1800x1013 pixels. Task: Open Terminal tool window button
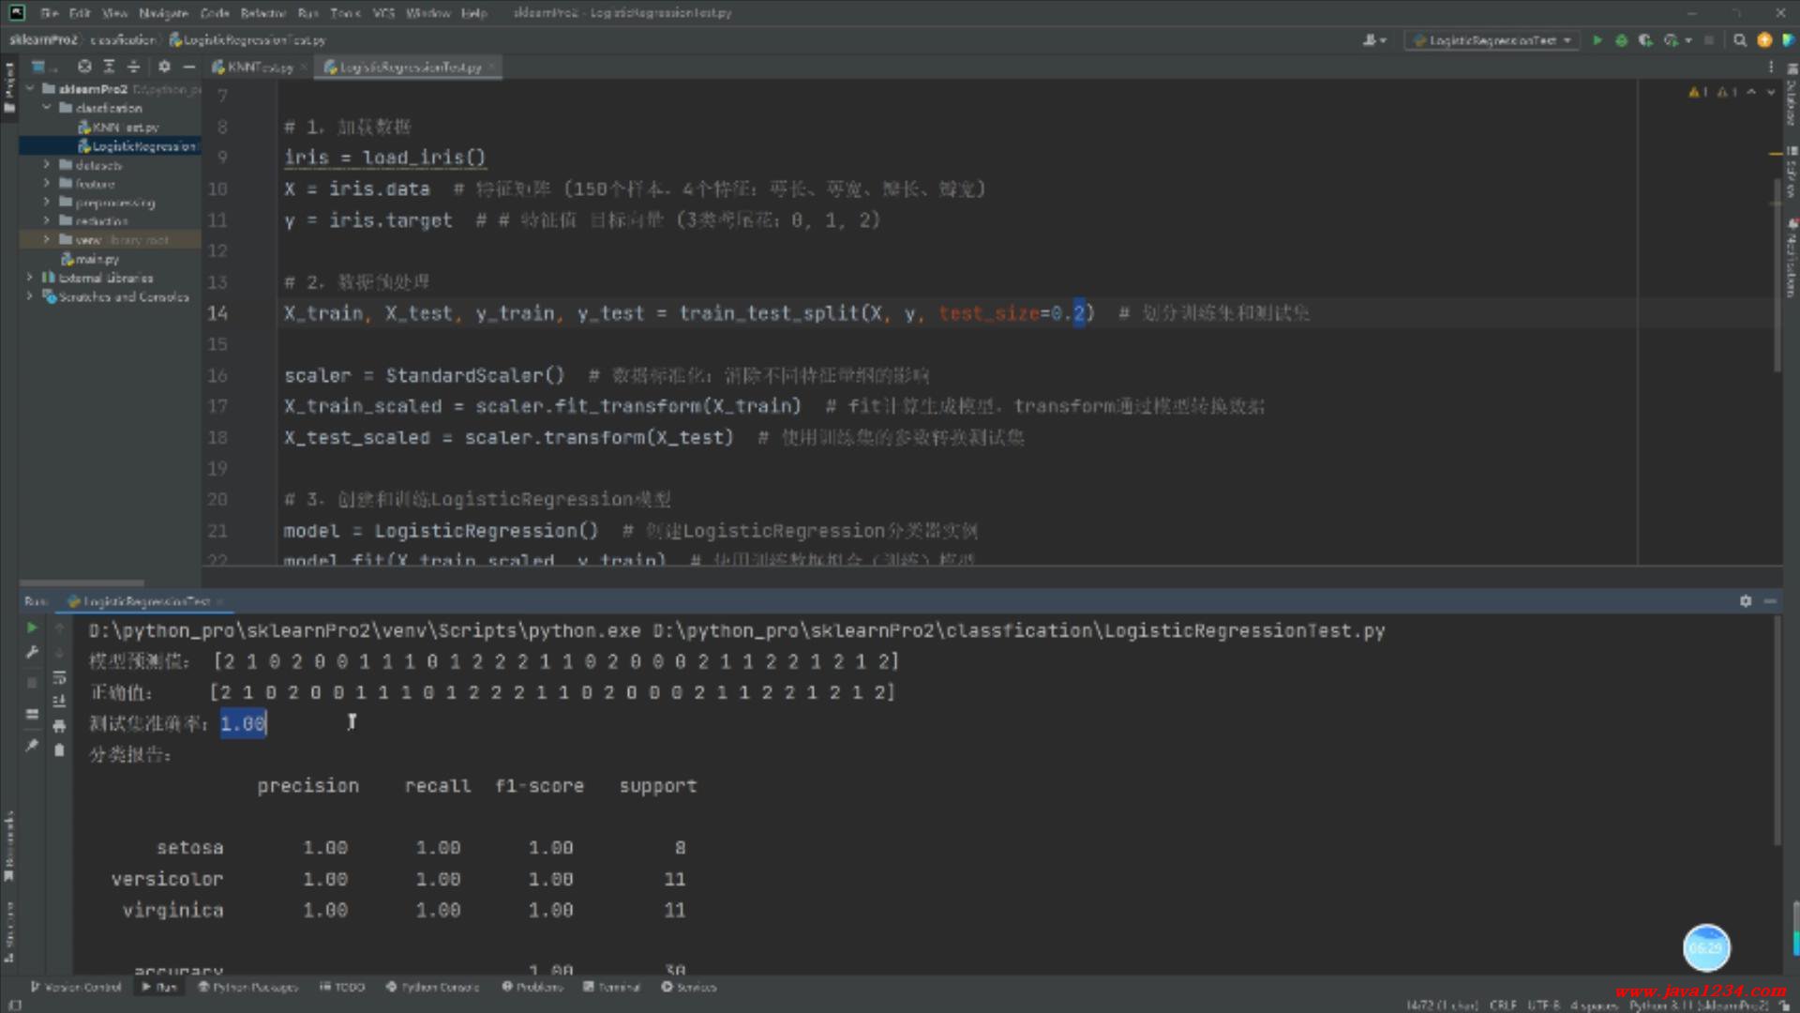(612, 987)
